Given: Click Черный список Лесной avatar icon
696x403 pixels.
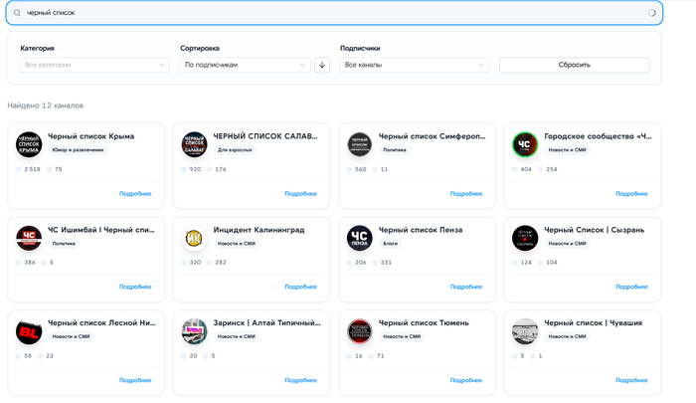Looking at the screenshot, I should click(x=28, y=331).
